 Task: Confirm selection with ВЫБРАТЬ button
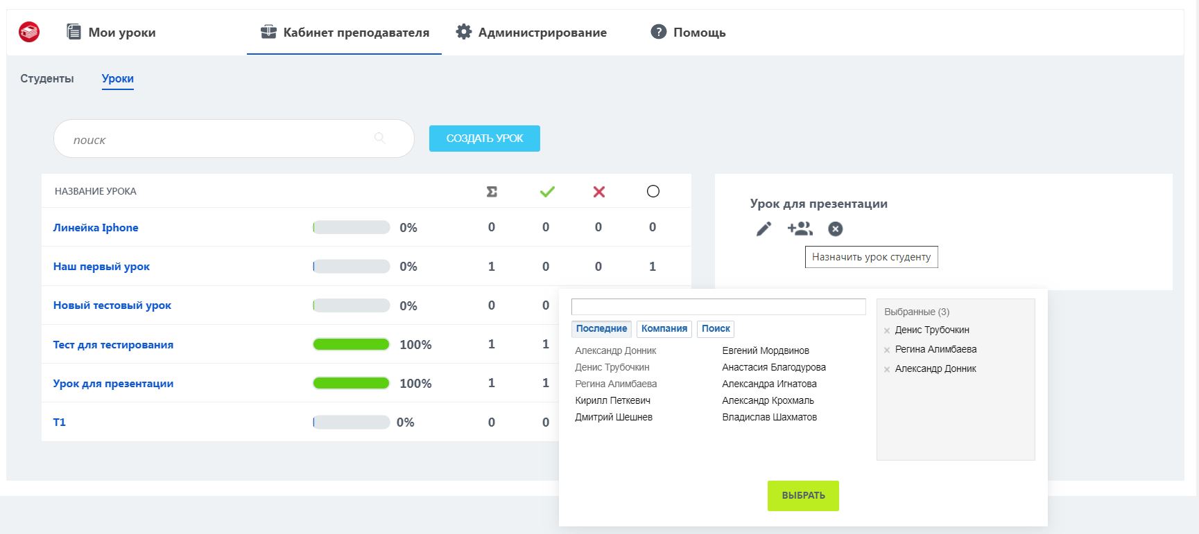803,496
